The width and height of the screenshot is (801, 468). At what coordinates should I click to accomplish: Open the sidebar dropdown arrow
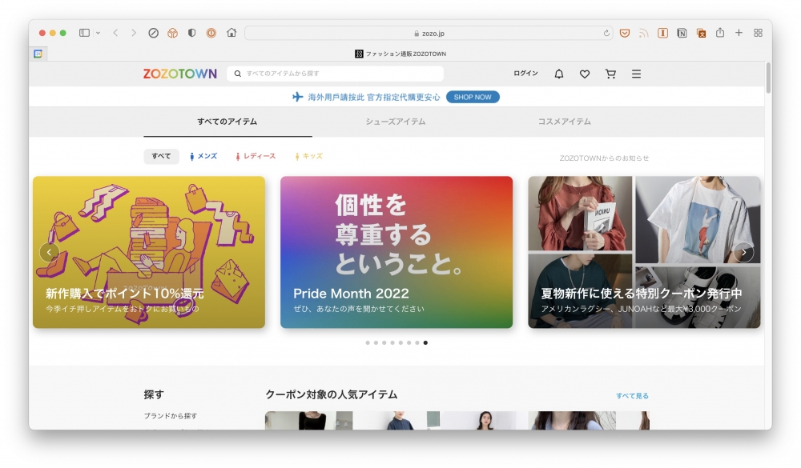pos(98,33)
